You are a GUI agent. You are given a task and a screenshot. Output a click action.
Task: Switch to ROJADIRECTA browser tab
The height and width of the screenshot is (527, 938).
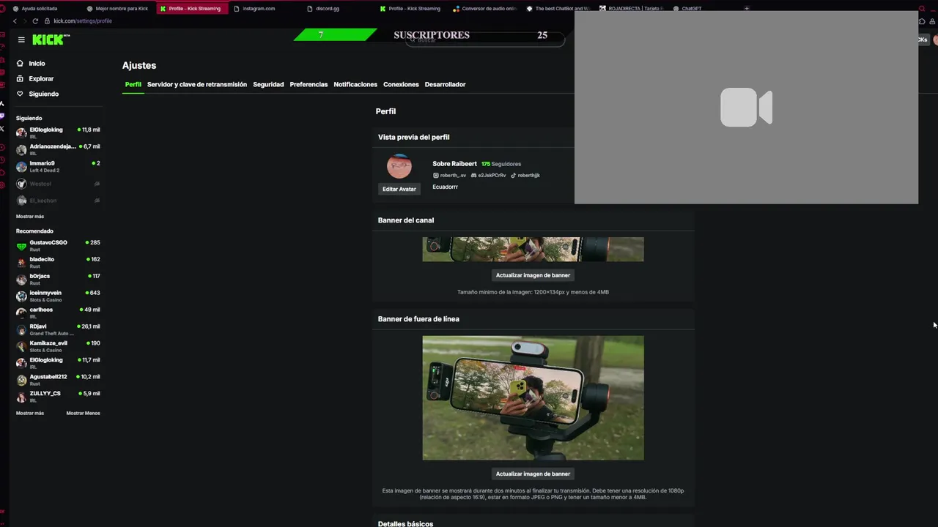point(631,8)
